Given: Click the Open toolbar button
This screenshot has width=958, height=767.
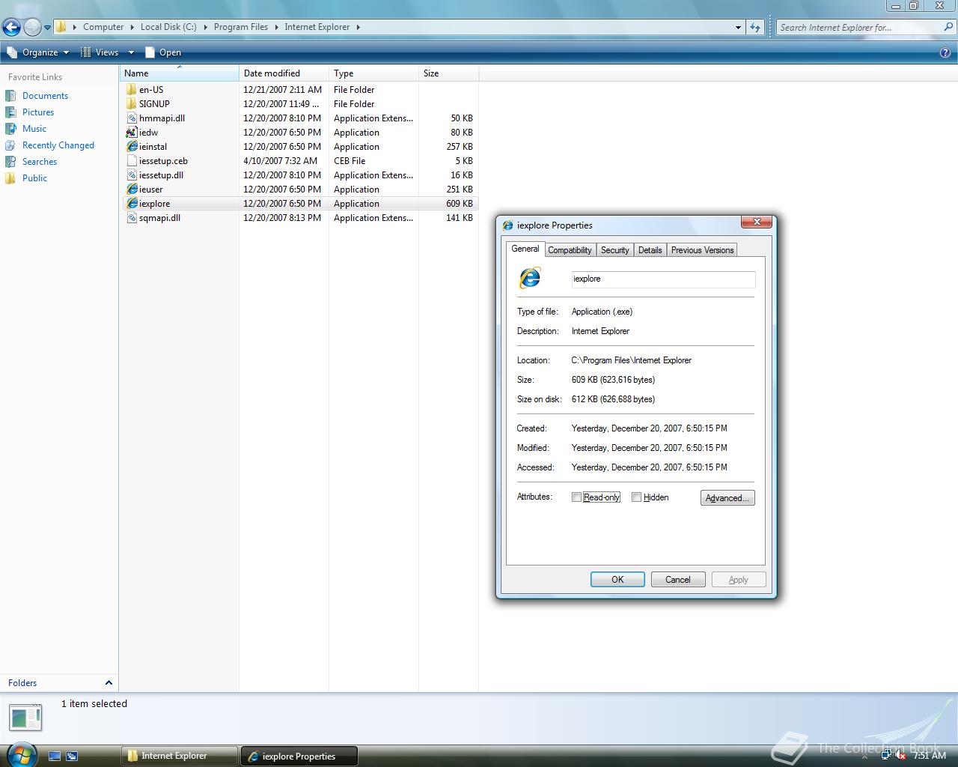Looking at the screenshot, I should (x=163, y=52).
